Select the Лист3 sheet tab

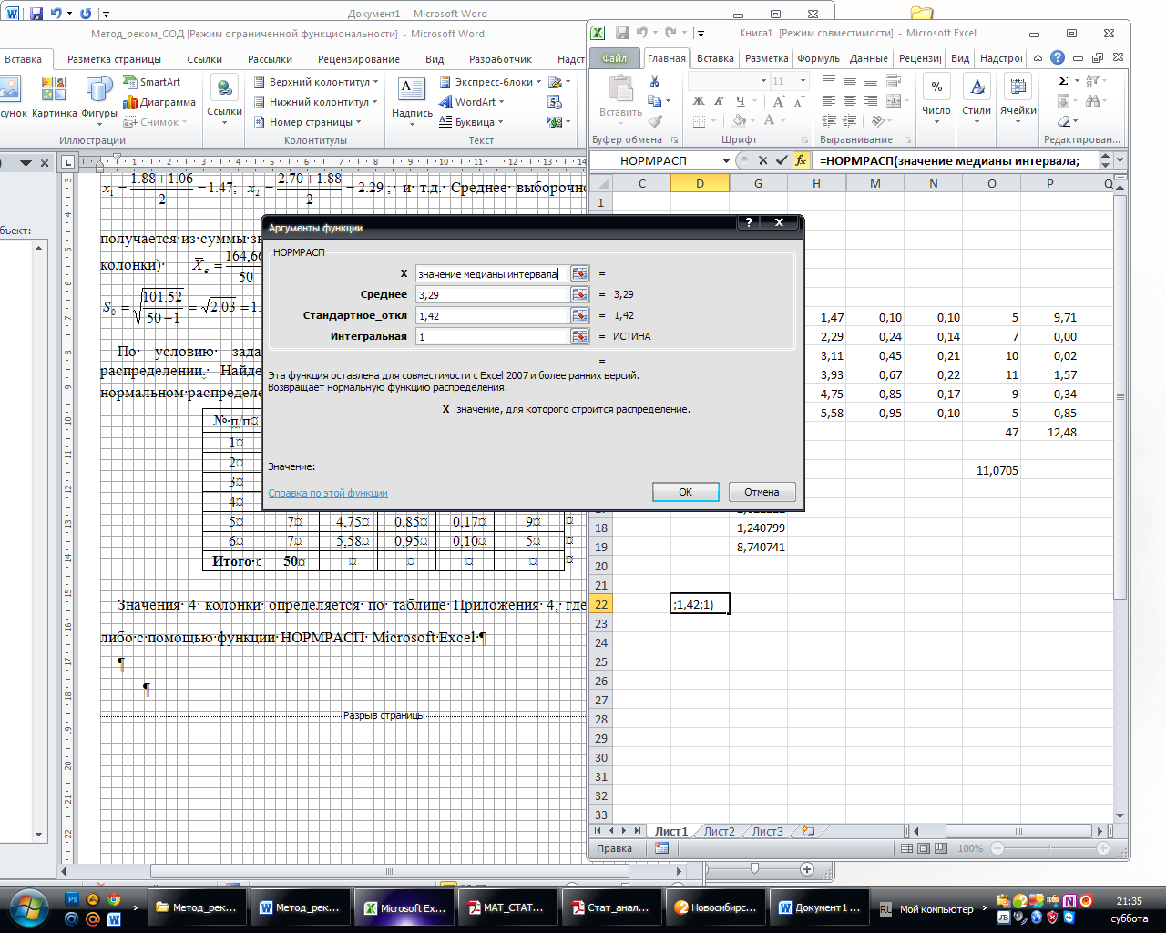[x=767, y=831]
